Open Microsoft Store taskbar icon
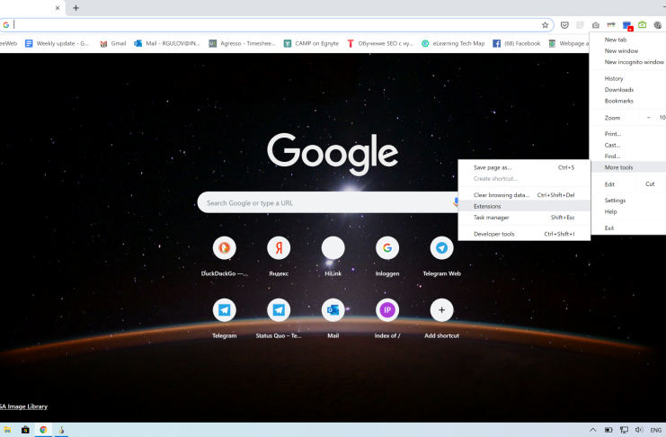The width and height of the screenshot is (666, 437). tap(25, 430)
